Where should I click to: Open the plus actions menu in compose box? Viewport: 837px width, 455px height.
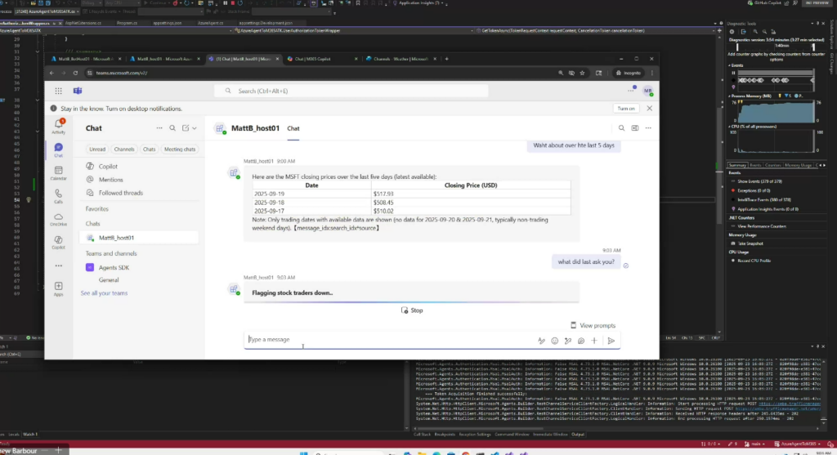coord(594,341)
